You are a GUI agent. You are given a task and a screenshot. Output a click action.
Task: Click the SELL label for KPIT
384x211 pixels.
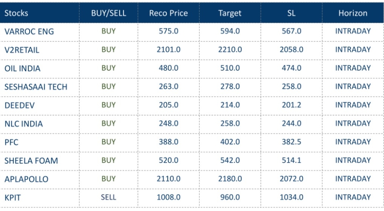(109, 197)
